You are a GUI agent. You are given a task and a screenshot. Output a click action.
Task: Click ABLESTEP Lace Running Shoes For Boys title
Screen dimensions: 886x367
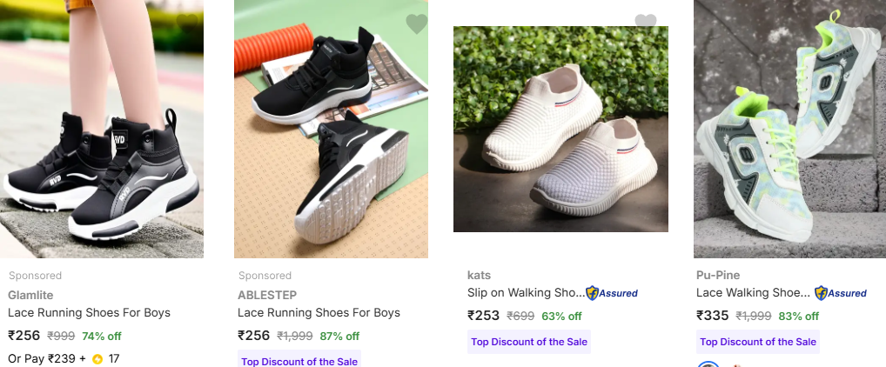(x=319, y=312)
